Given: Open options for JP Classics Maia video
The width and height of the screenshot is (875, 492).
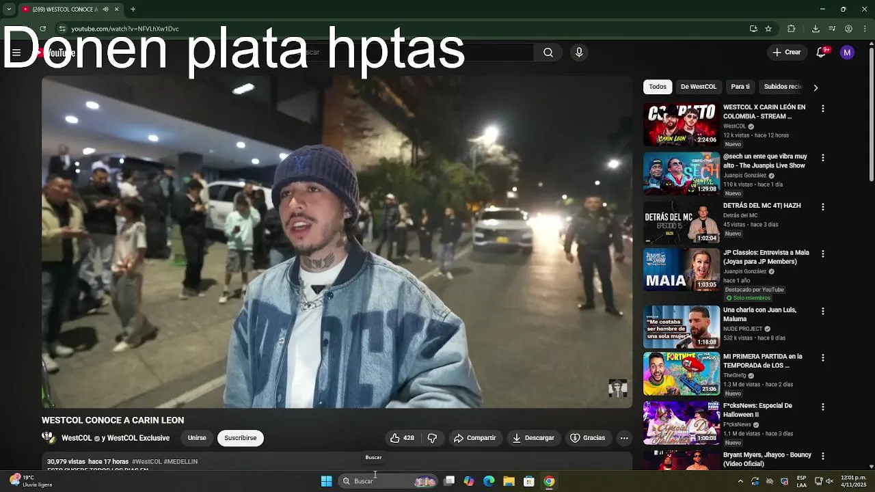Looking at the screenshot, I should [823, 254].
